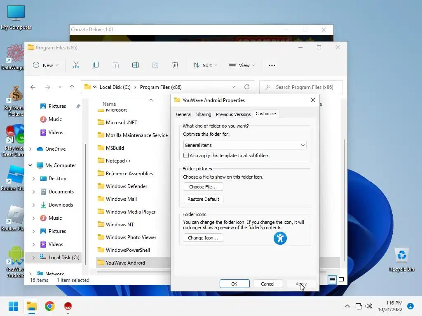Click the Apply button in Properties dialog
Screen dimensions: 422x316
tap(301, 284)
